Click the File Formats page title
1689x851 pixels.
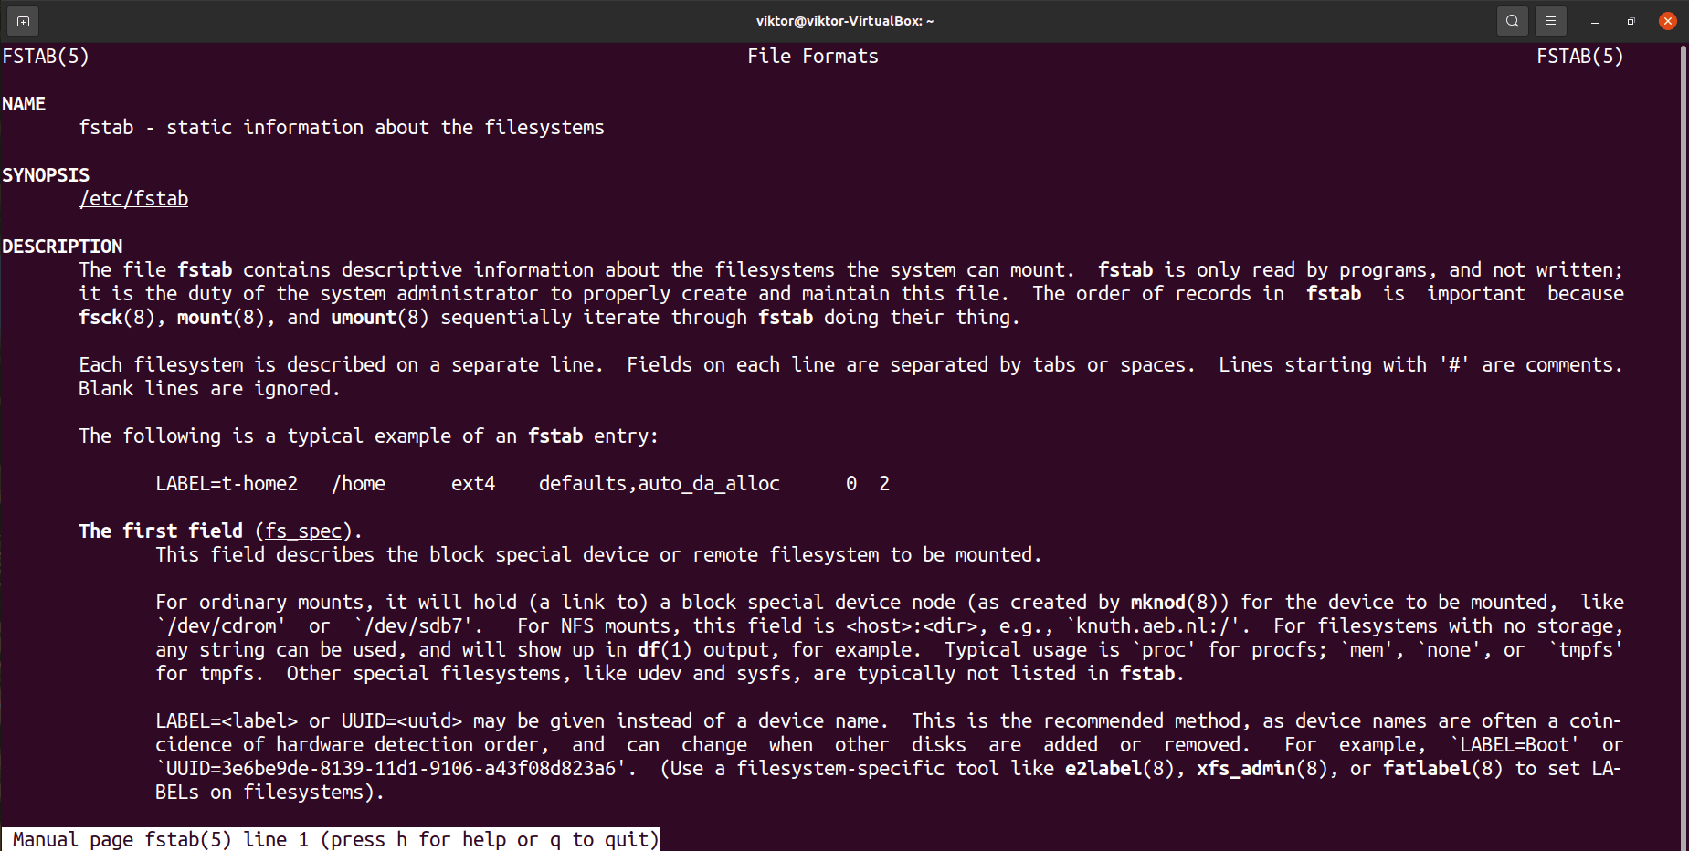811,56
